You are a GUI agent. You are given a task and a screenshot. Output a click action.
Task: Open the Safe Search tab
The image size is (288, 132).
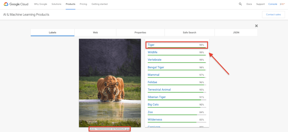189,33
